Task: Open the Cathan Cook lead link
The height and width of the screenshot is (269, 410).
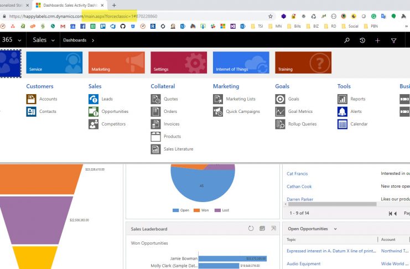Action: pyautogui.click(x=299, y=187)
